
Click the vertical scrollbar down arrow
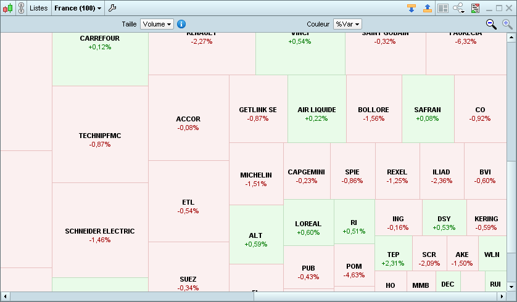pos(511,287)
